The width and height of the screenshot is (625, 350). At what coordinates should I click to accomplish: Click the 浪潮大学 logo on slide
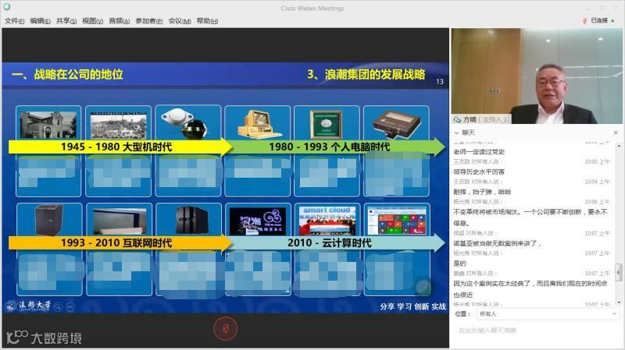(x=29, y=306)
